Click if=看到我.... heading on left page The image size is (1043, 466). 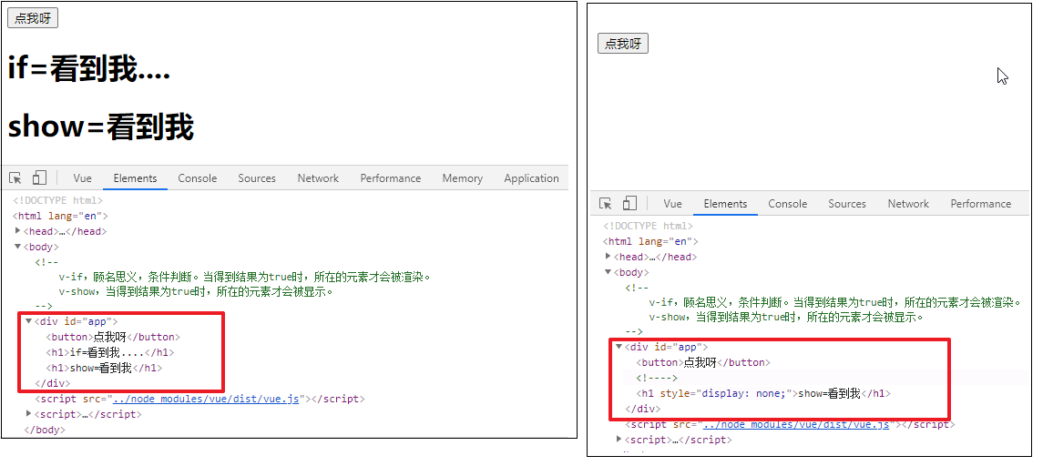click(89, 68)
